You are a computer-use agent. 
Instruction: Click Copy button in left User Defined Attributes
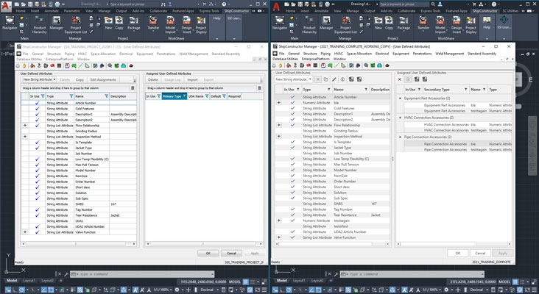point(80,79)
